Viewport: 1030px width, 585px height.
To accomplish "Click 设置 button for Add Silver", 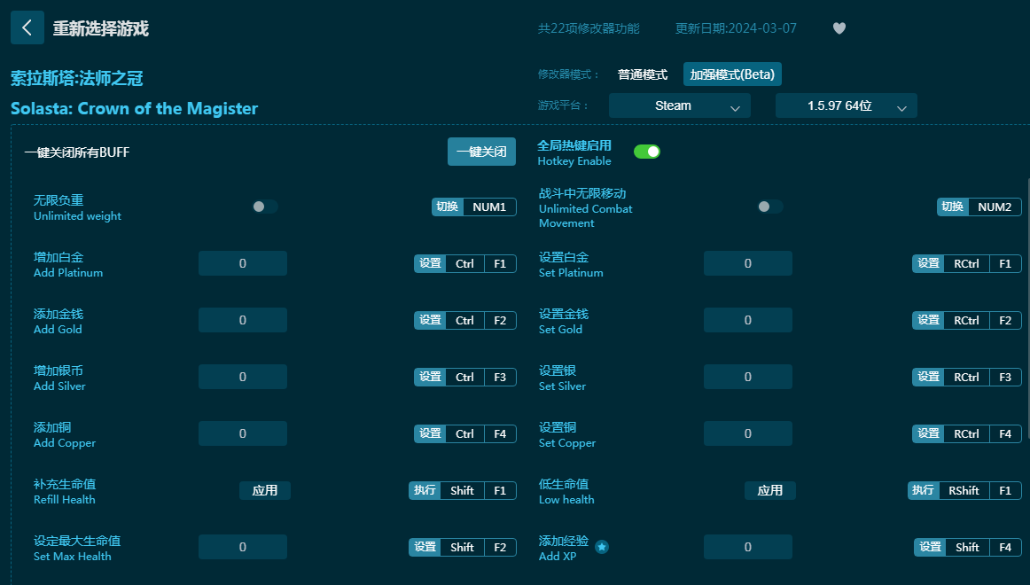I will click(430, 377).
